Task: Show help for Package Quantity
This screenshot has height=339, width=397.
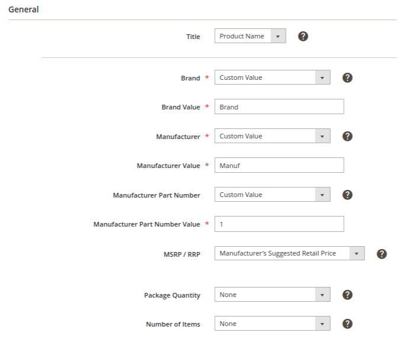Action: (348, 295)
